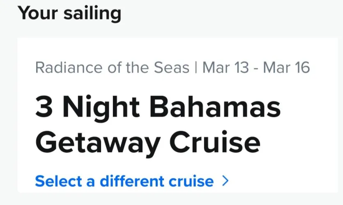The height and width of the screenshot is (205, 343).
Task: Click the pipe separator between ship and dates
Action: pyautogui.click(x=196, y=68)
